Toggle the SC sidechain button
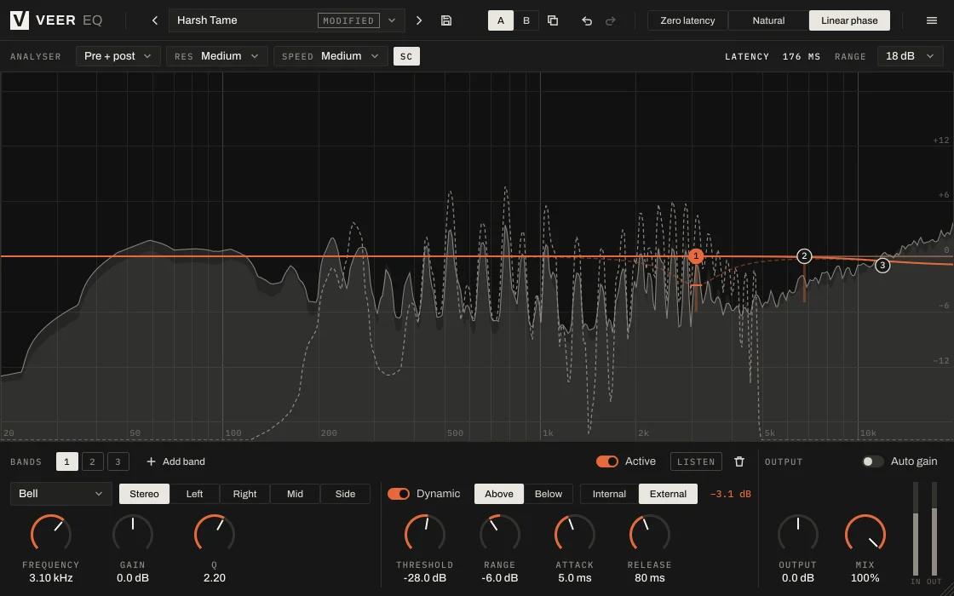 click(x=406, y=56)
